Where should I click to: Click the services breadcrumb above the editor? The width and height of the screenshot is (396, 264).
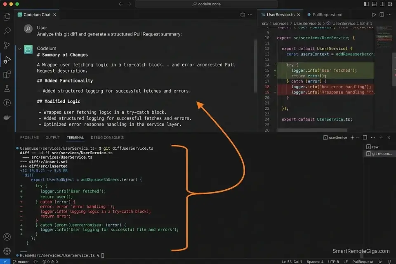tap(280, 24)
